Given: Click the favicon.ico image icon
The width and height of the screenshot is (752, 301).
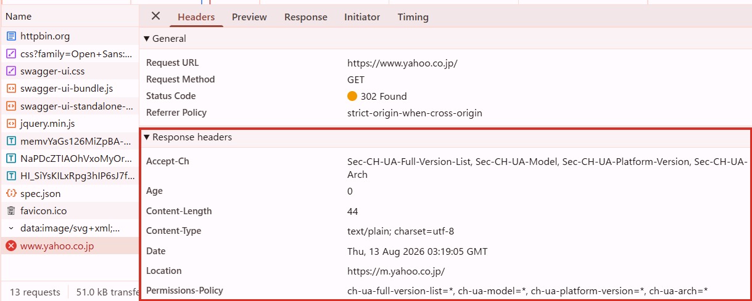Looking at the screenshot, I should point(10,211).
